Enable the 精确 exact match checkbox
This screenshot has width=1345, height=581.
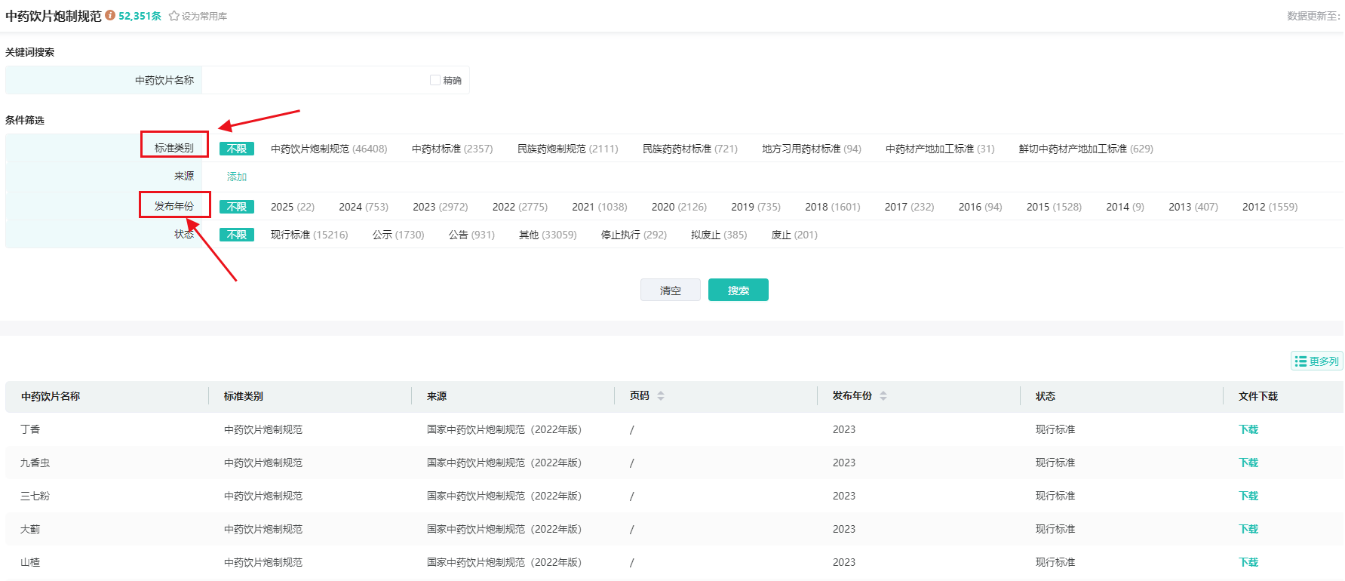point(435,80)
